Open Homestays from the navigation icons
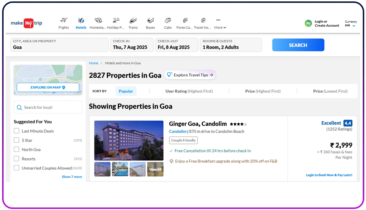 click(x=98, y=23)
